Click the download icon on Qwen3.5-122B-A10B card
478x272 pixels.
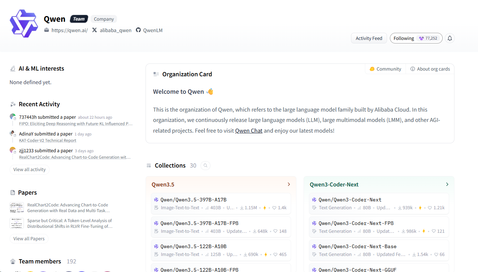(245, 255)
